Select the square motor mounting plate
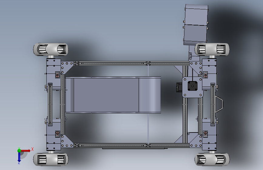This screenshot has width=263, height=170. click(x=193, y=87)
